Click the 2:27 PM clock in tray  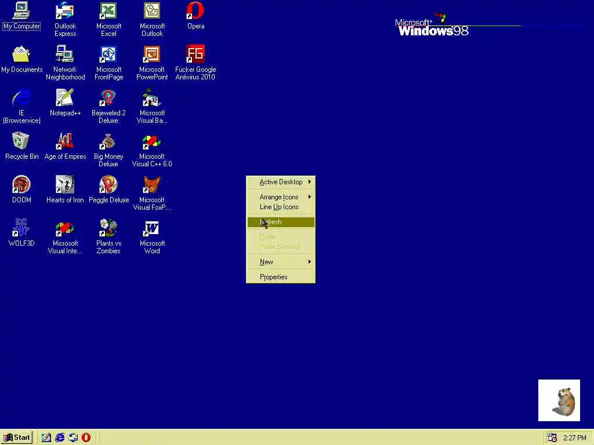point(575,438)
